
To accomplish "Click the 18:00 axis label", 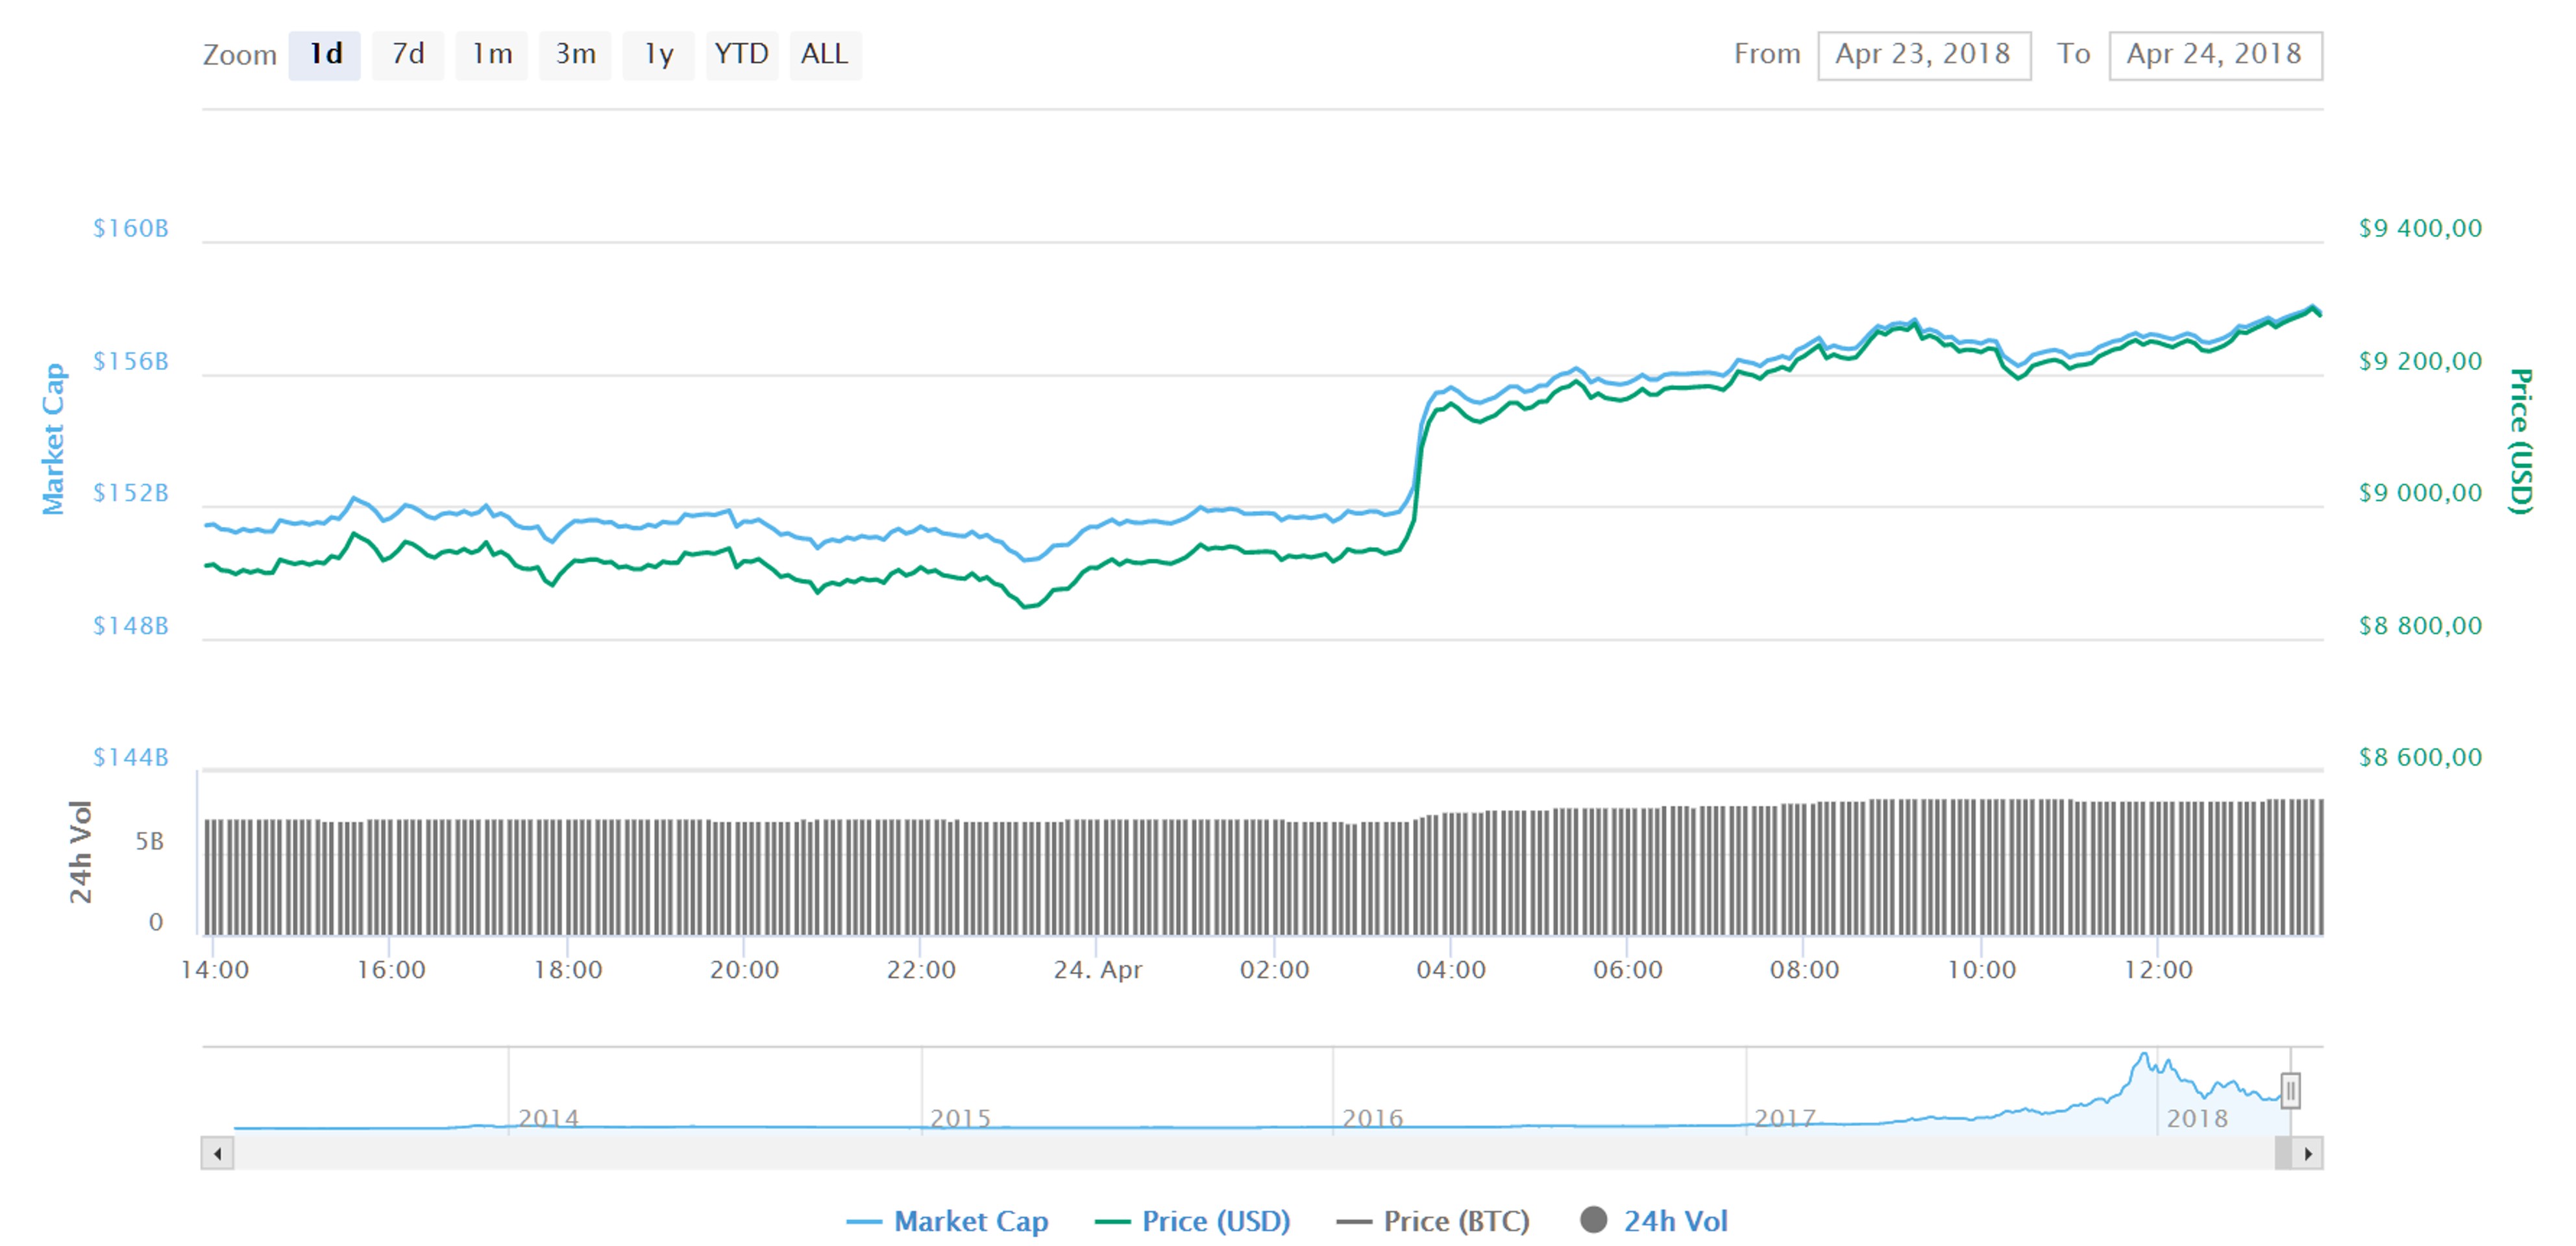I will click(568, 969).
